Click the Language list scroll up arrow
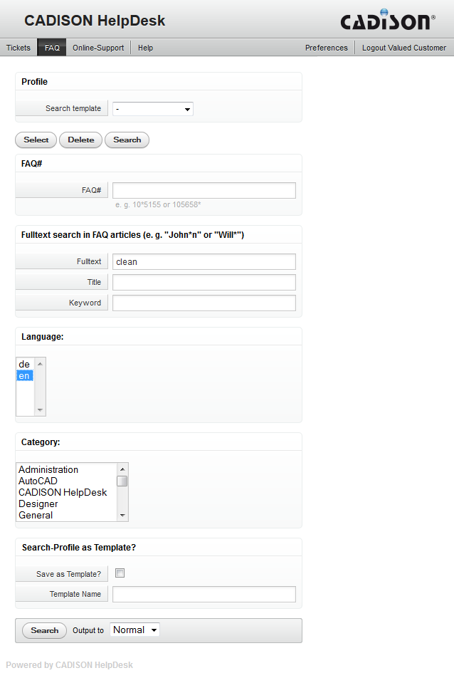Viewport: 454px width, 673px height. [x=40, y=364]
